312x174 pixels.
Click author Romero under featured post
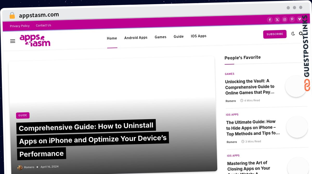[29, 167]
